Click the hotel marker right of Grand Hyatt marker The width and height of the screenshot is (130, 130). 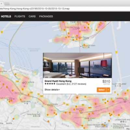85,97
